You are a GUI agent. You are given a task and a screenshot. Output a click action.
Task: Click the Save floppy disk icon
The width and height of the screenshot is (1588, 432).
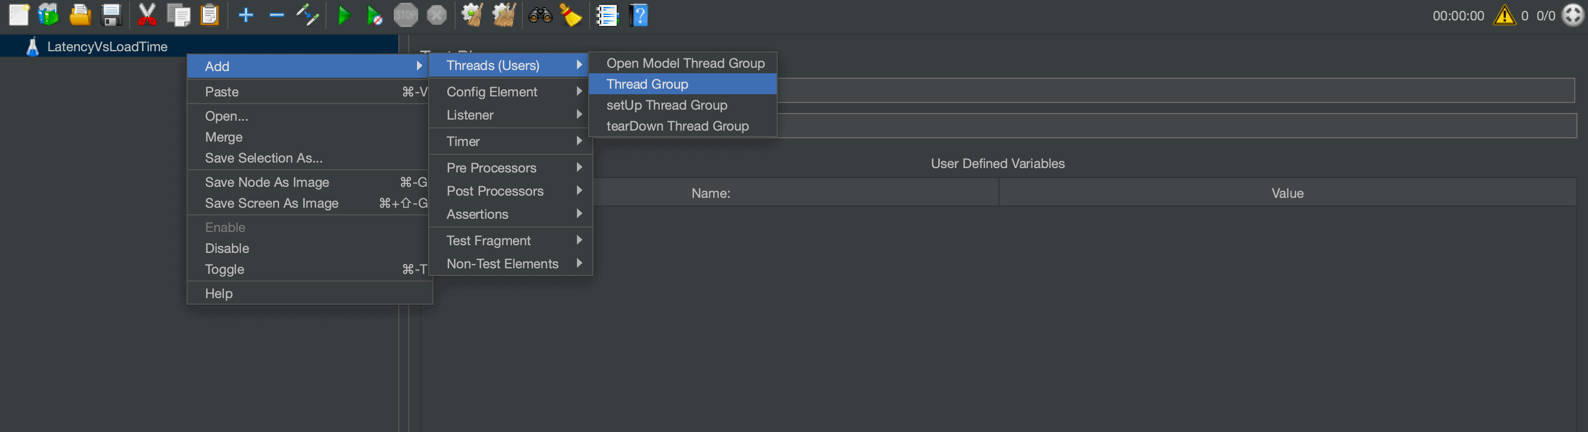(x=111, y=15)
